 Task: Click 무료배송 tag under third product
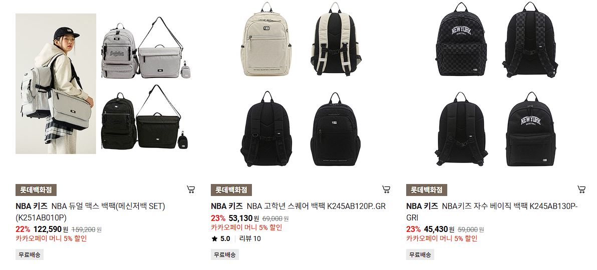pos(420,255)
